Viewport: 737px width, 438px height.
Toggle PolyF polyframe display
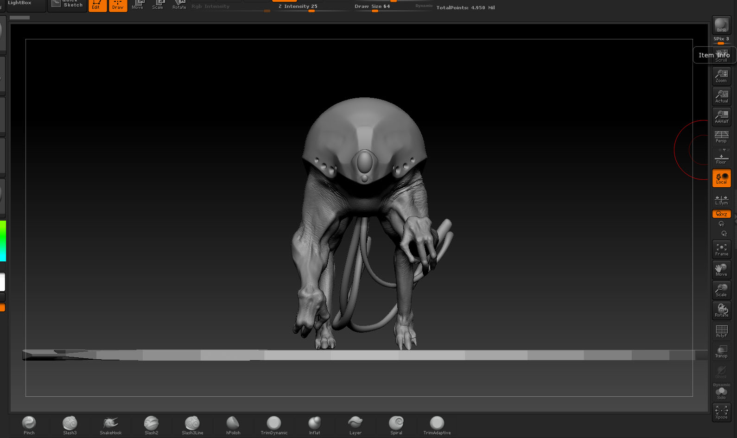721,331
